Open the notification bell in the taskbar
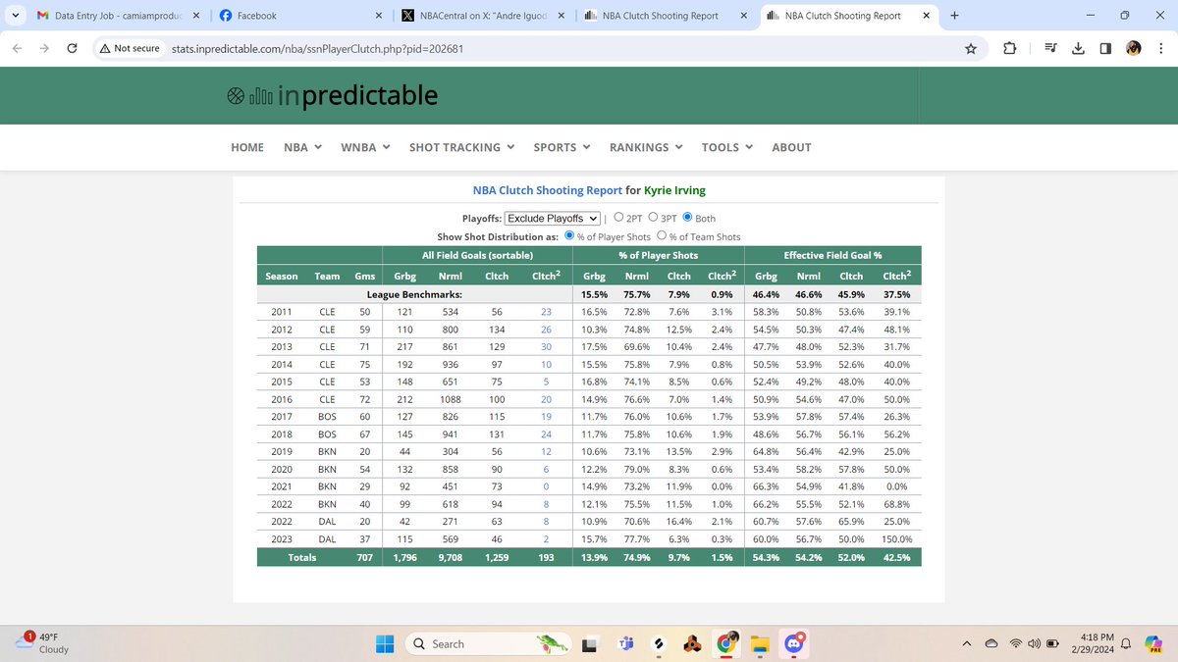 tap(1128, 644)
